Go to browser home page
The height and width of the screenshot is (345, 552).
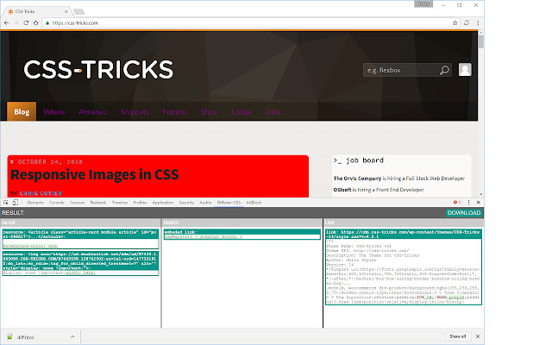point(35,23)
